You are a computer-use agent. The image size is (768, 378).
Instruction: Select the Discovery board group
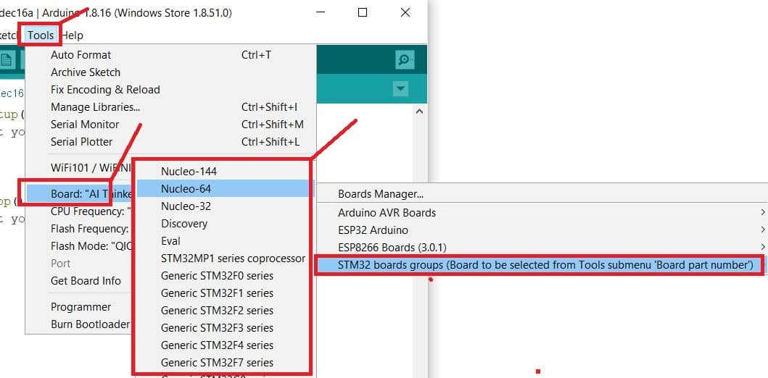pyautogui.click(x=223, y=224)
